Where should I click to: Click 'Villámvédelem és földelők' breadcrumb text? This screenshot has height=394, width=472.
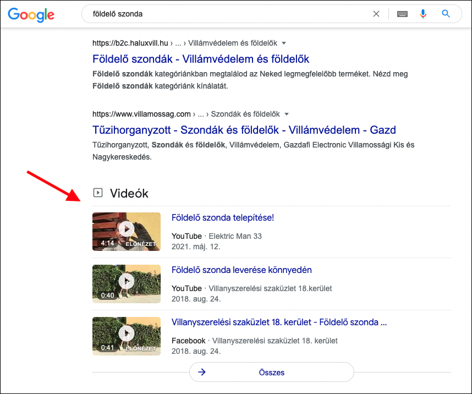233,43
